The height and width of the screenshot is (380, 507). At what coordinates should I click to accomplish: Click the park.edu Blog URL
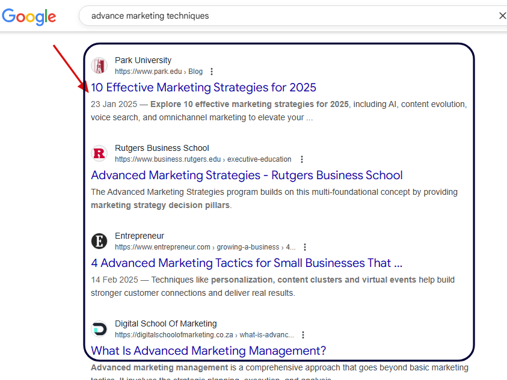pyautogui.click(x=158, y=72)
